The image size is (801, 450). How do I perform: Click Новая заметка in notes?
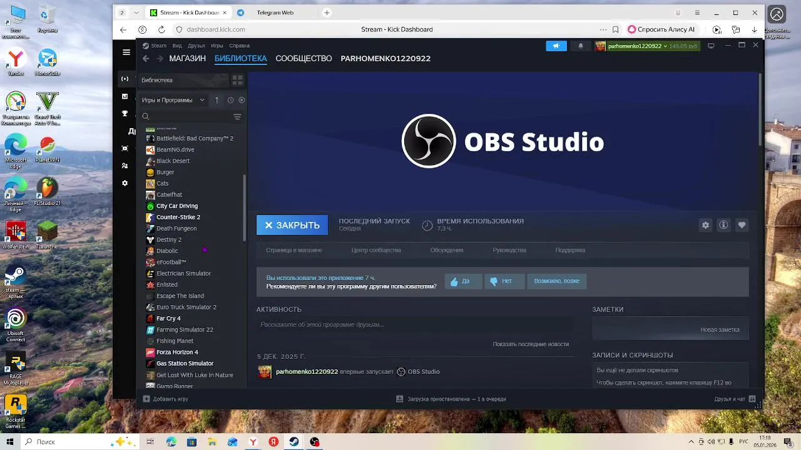click(720, 329)
